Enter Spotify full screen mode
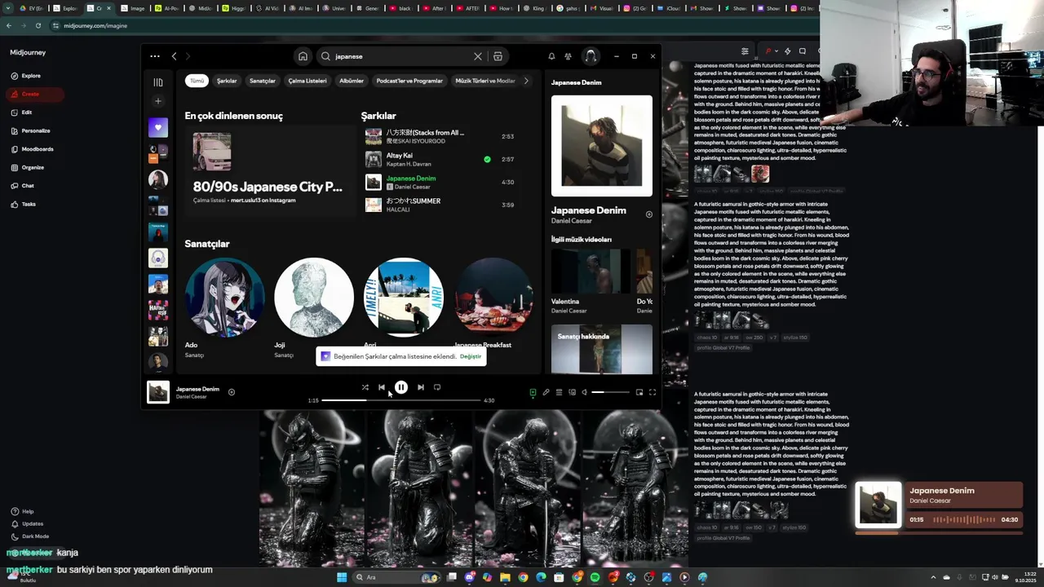The width and height of the screenshot is (1044, 587). (x=652, y=392)
